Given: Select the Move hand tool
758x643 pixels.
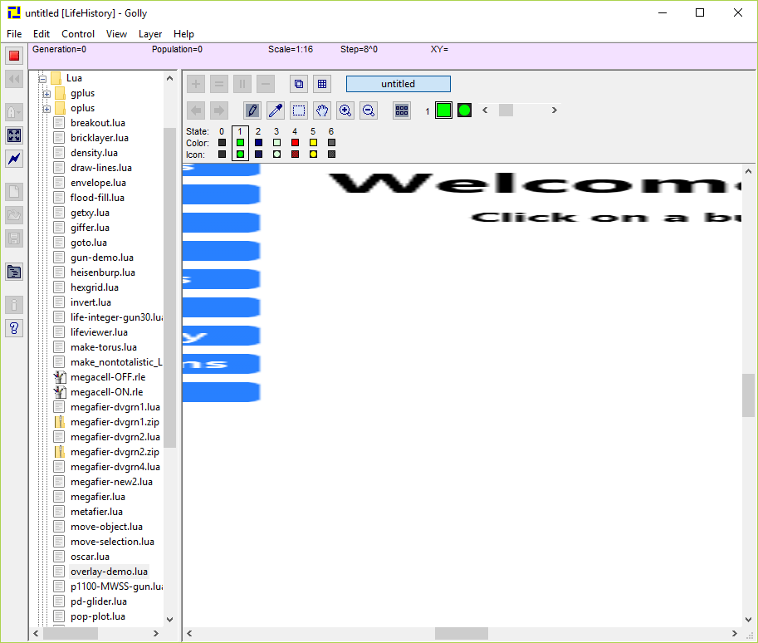Looking at the screenshot, I should (322, 110).
